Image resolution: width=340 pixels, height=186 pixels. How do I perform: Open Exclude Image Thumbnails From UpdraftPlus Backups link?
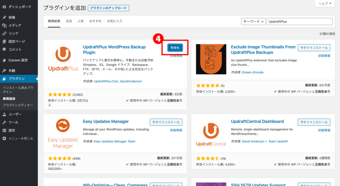pos(263,50)
